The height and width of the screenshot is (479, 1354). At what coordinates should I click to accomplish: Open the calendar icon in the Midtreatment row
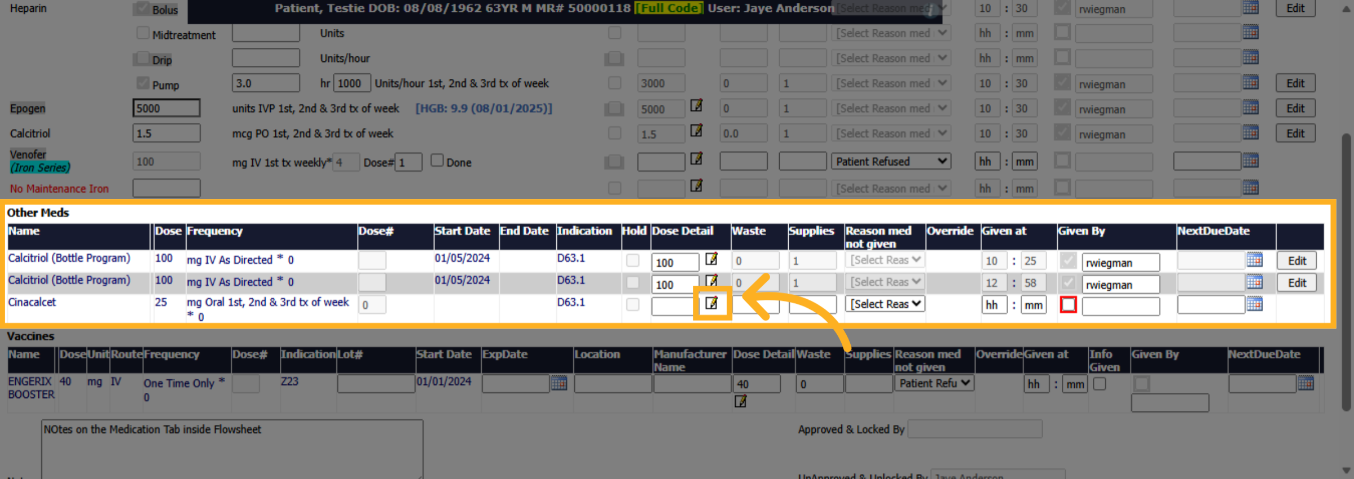pos(1251,32)
